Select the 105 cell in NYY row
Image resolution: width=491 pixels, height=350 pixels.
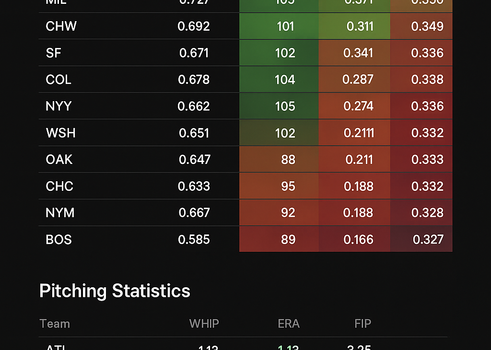(285, 106)
